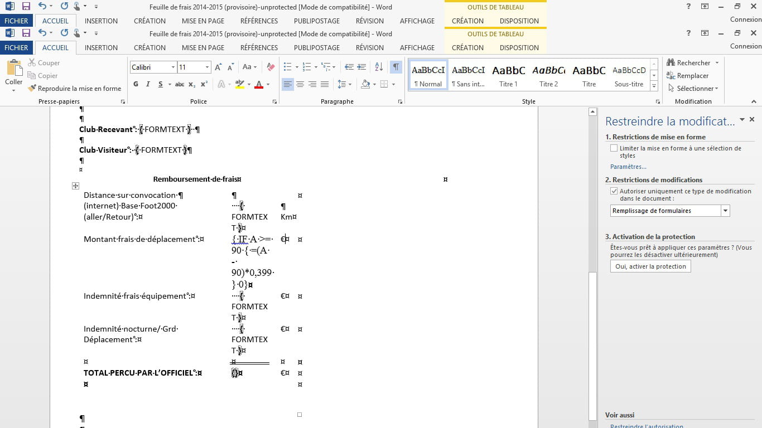Click the Bold formatting icon
Screen dimensions: 762x428
[136, 84]
